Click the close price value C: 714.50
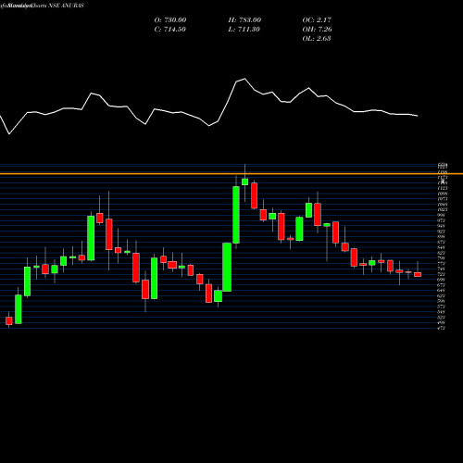 click(x=169, y=29)
